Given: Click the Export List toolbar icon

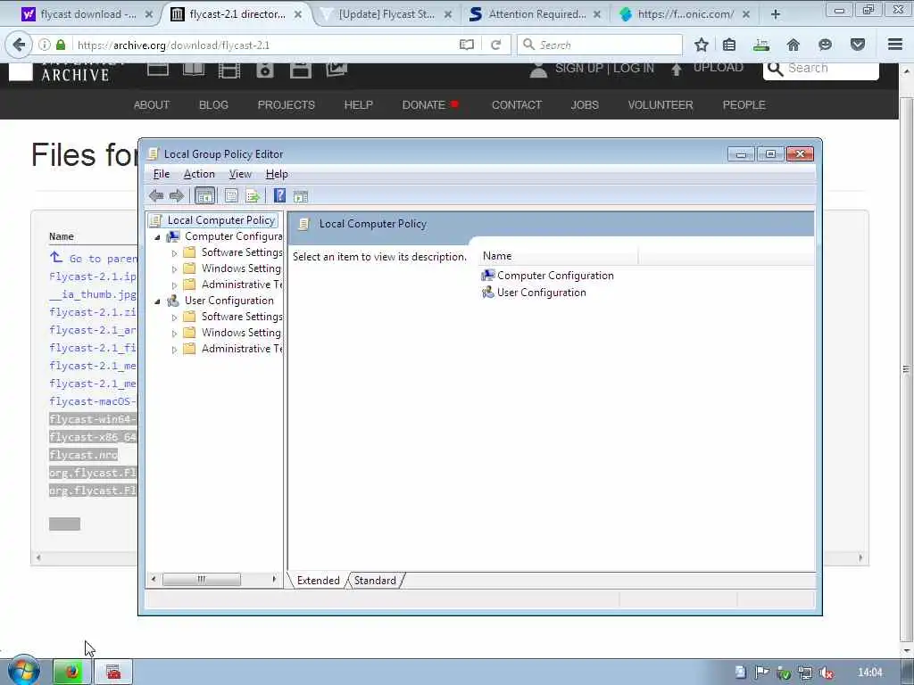Looking at the screenshot, I should tap(253, 196).
